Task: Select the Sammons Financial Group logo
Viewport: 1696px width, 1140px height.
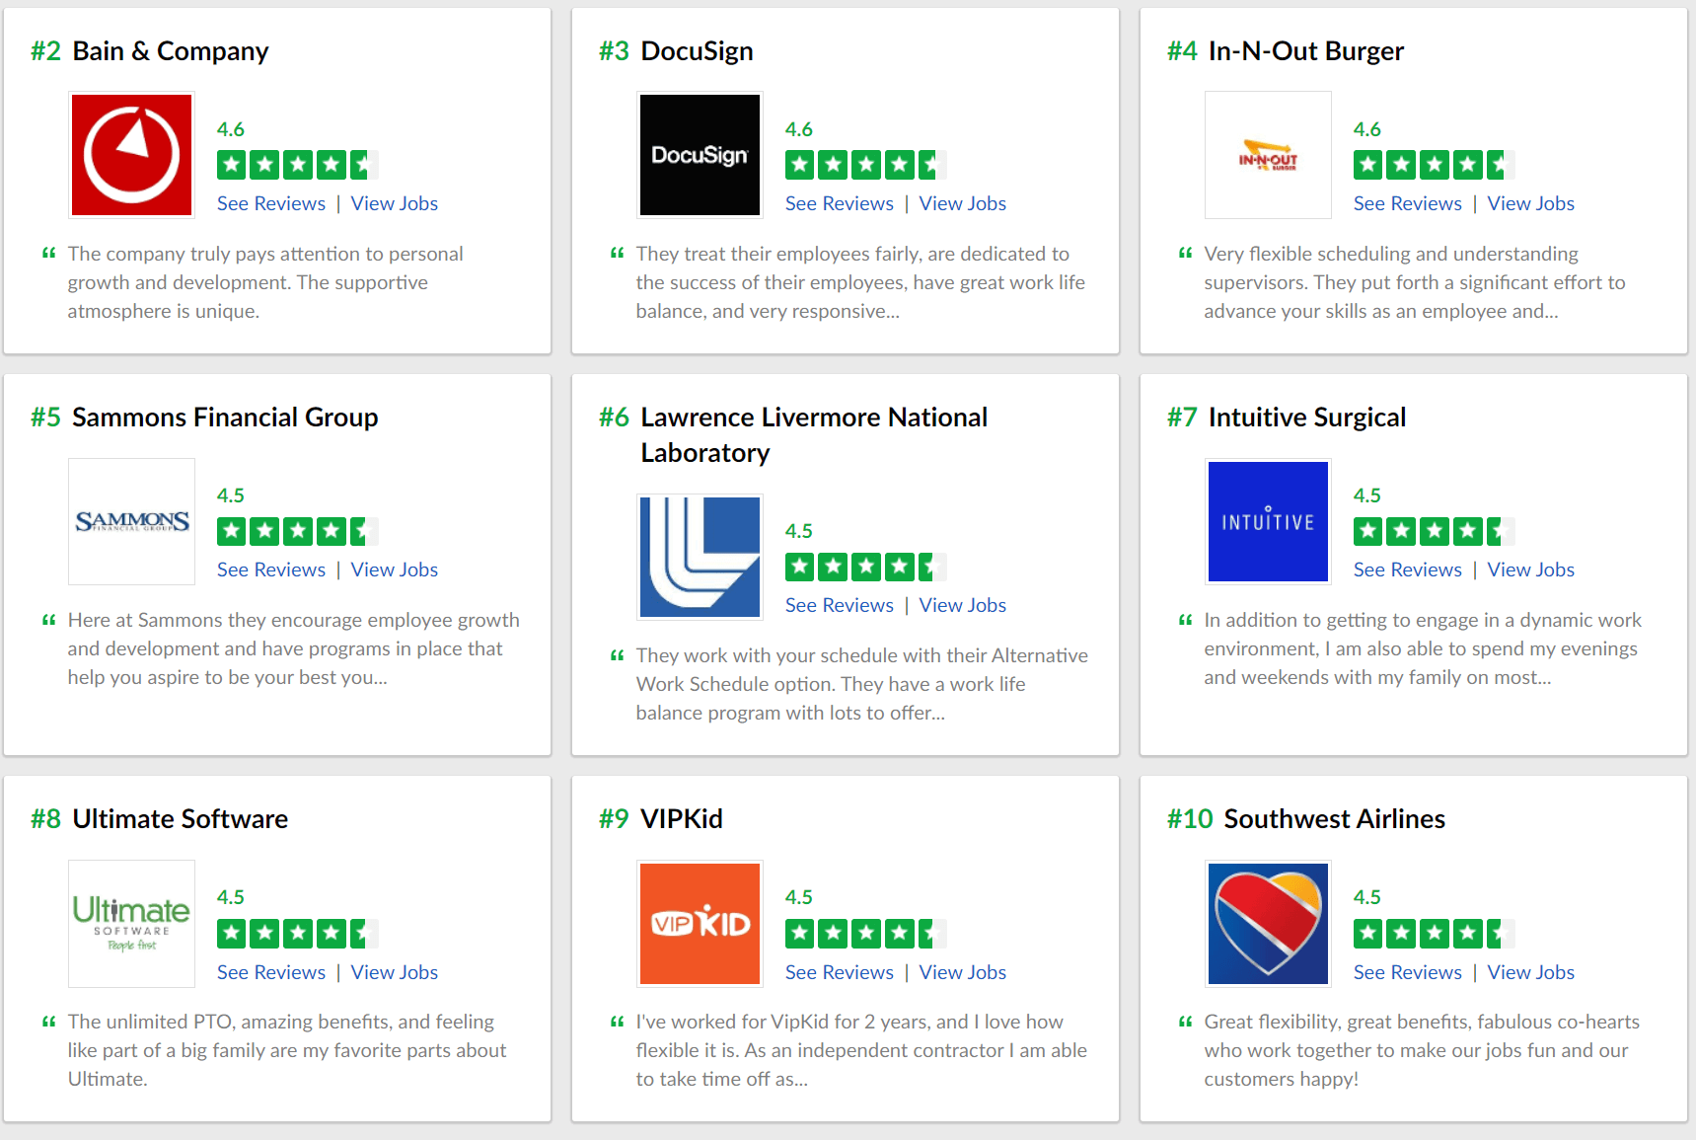Action: [131, 521]
